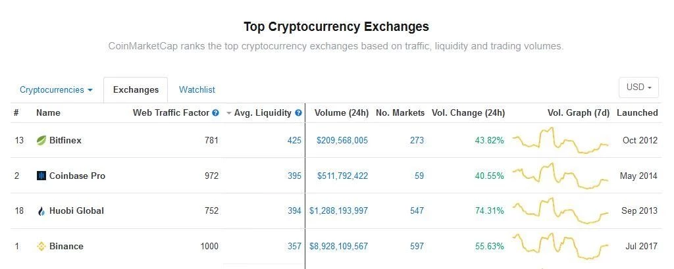Click the Bitfinex leaf logo icon
This screenshot has width=674, height=269.
pyautogui.click(x=41, y=140)
